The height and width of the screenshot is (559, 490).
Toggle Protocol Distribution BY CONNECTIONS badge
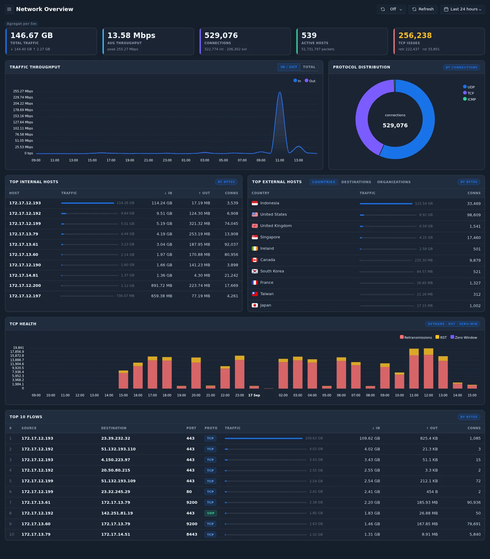pyautogui.click(x=461, y=67)
